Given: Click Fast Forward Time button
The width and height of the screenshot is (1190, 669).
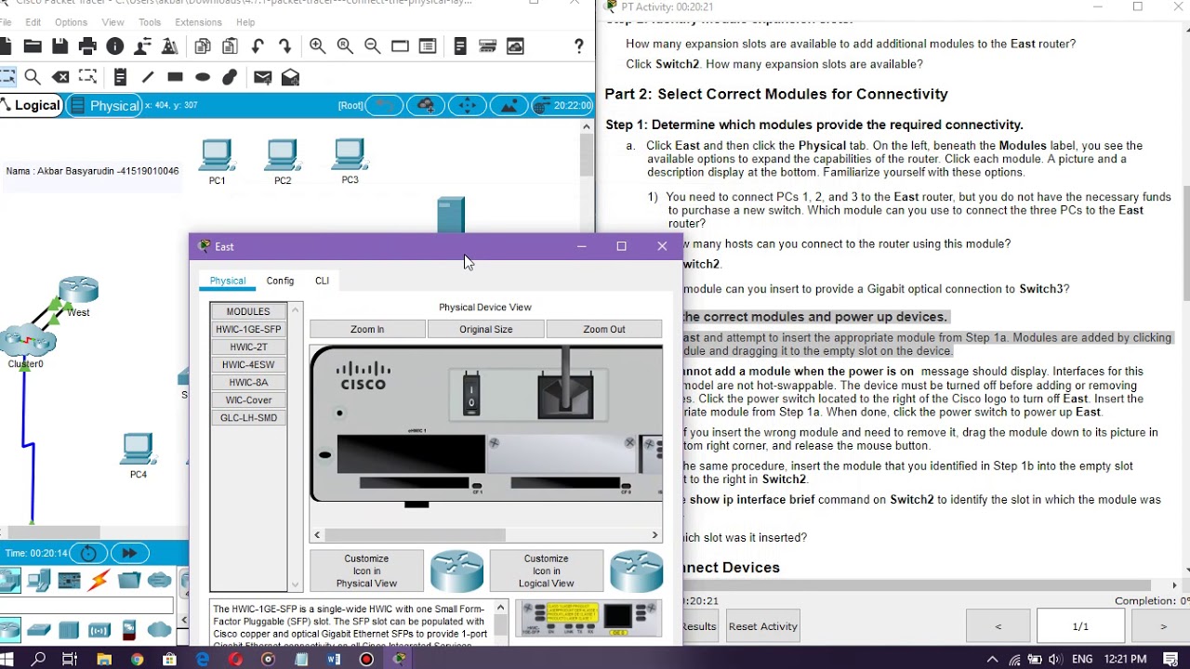Looking at the screenshot, I should (x=129, y=553).
